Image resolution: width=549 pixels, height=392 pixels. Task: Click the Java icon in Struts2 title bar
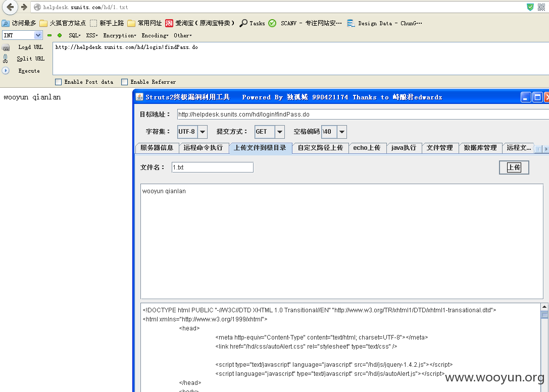tap(139, 97)
